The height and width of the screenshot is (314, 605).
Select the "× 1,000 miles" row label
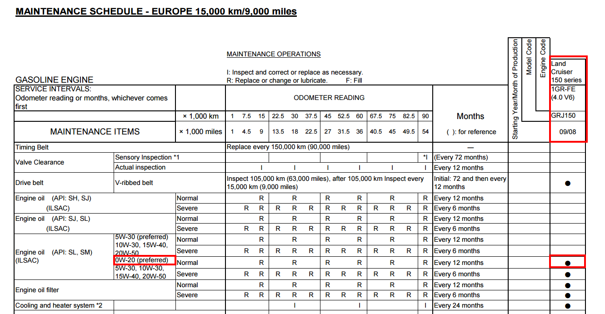click(x=201, y=132)
